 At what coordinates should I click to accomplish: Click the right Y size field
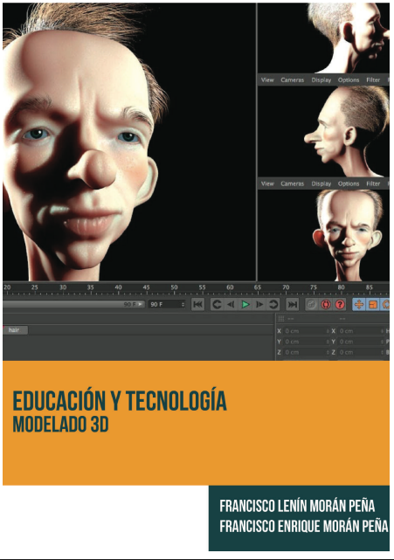[361, 342]
